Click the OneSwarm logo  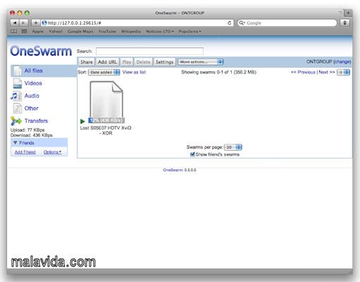coord(41,51)
